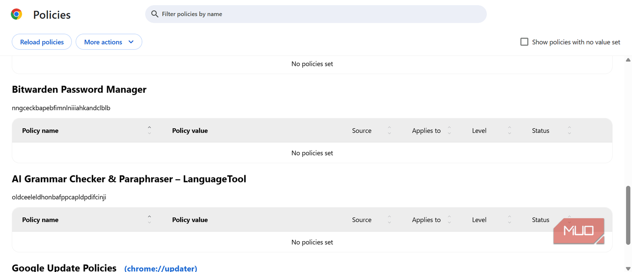The image size is (632, 272).
Task: Open the More actions dropdown
Action: 109,42
